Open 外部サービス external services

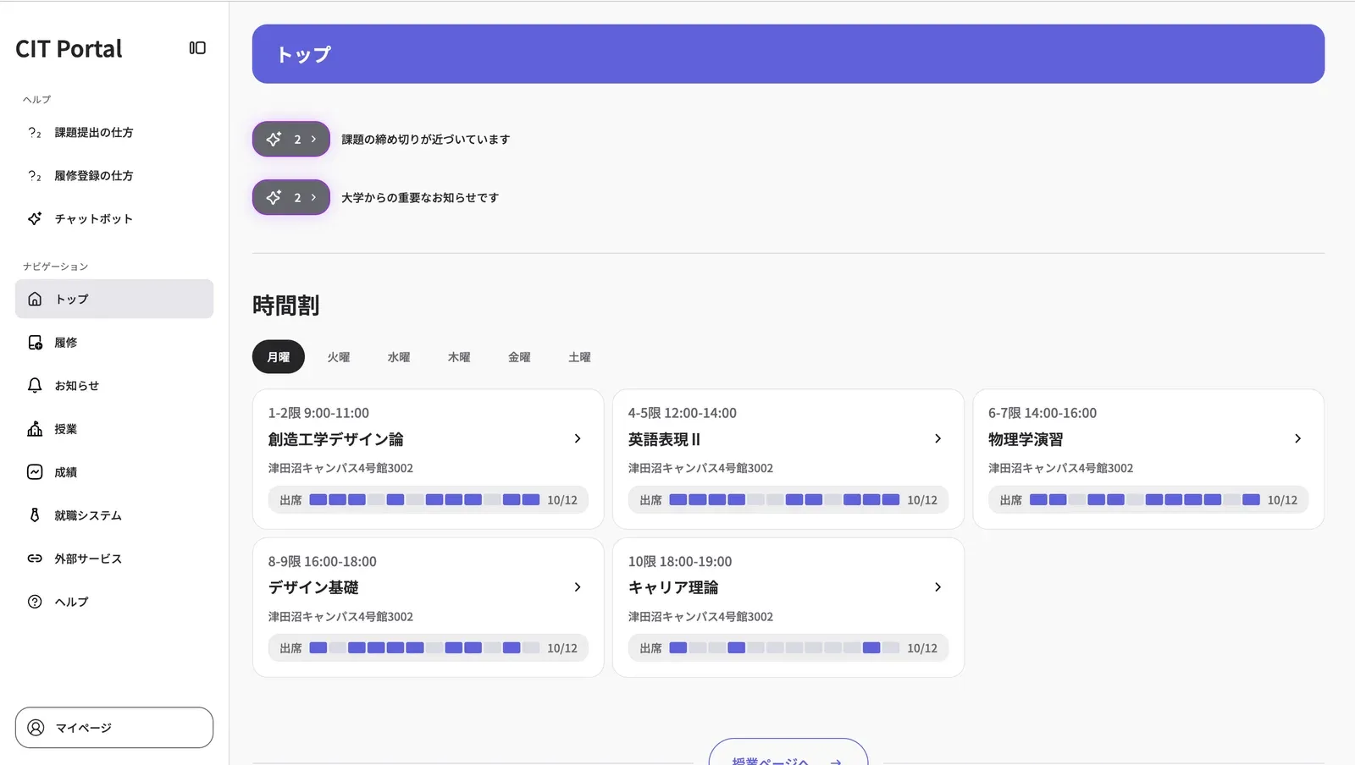click(x=87, y=558)
